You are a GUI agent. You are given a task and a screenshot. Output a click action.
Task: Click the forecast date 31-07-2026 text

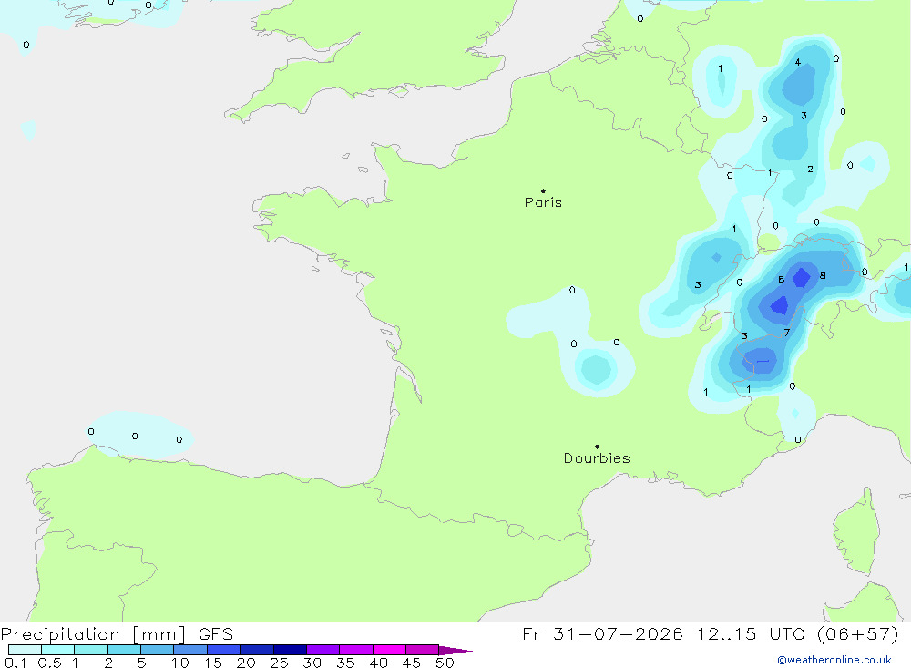click(x=618, y=633)
